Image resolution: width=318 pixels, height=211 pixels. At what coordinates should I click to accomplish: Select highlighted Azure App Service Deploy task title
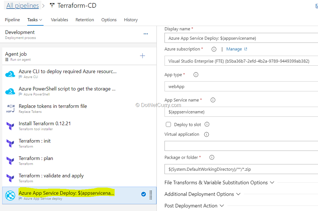click(x=66, y=193)
